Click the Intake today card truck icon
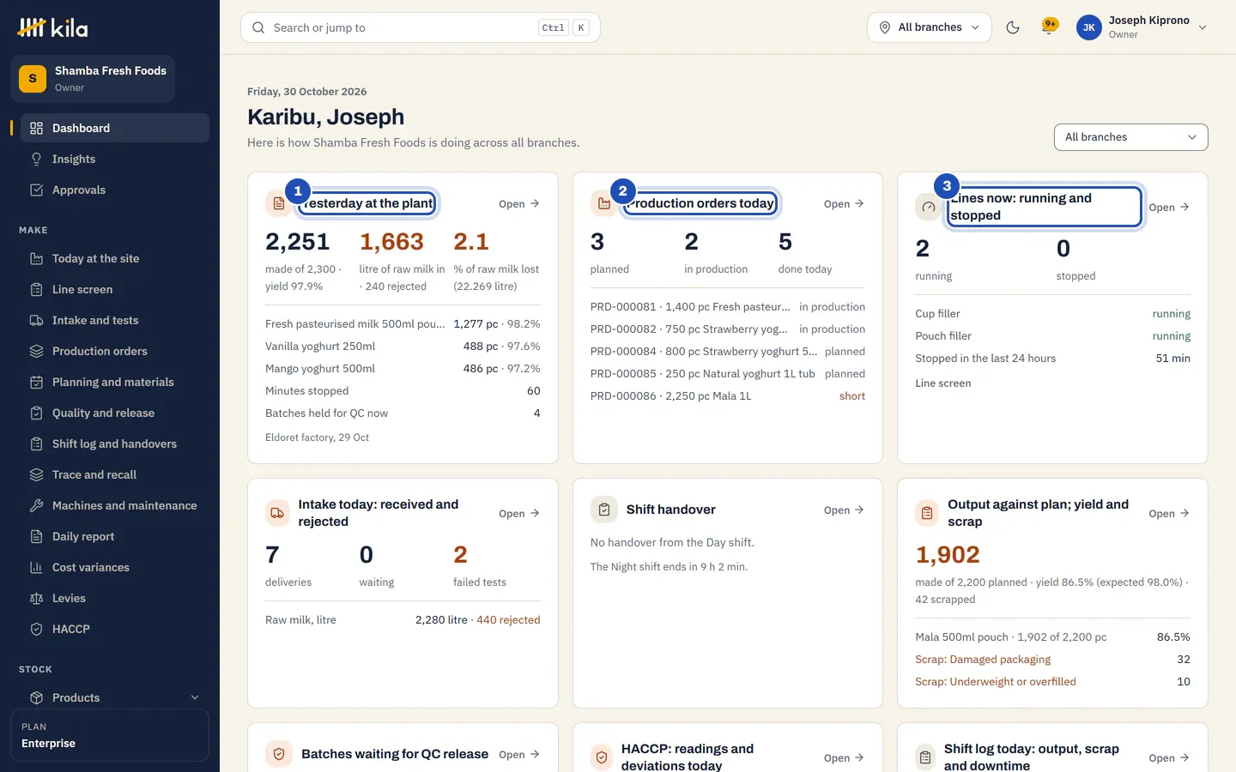The image size is (1236, 772). tap(278, 513)
